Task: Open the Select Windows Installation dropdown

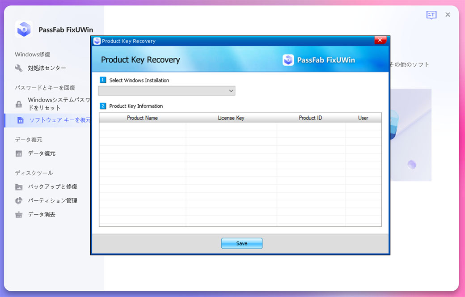Action: (x=166, y=91)
